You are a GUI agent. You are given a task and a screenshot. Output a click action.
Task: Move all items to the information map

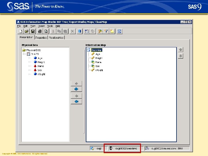coord(76,89)
